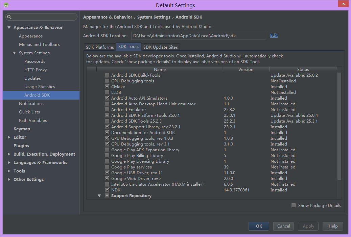The height and width of the screenshot is (237, 351).
Task: Check Intel x86 Emulator Accelerator HAXM box
Action: coord(107,184)
